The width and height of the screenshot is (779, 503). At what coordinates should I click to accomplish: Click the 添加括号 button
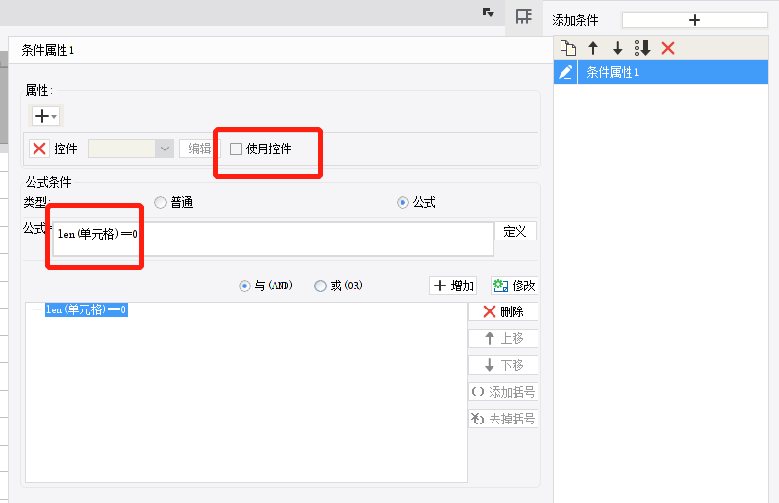(503, 392)
